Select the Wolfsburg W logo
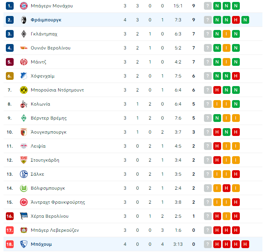264x252 pixels. [x=23, y=188]
